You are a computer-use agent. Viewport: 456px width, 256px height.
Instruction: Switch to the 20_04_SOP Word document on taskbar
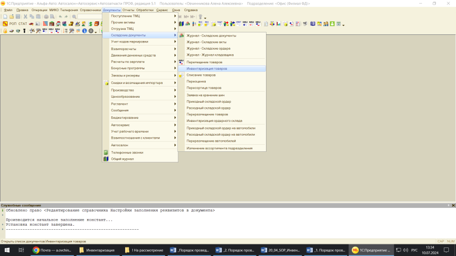pos(280,250)
